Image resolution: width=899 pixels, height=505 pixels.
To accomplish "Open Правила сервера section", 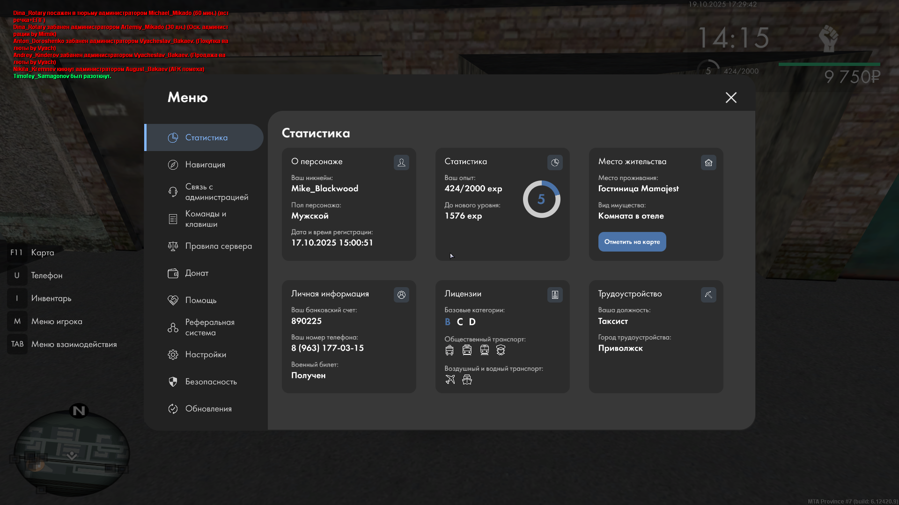I will pos(218,246).
